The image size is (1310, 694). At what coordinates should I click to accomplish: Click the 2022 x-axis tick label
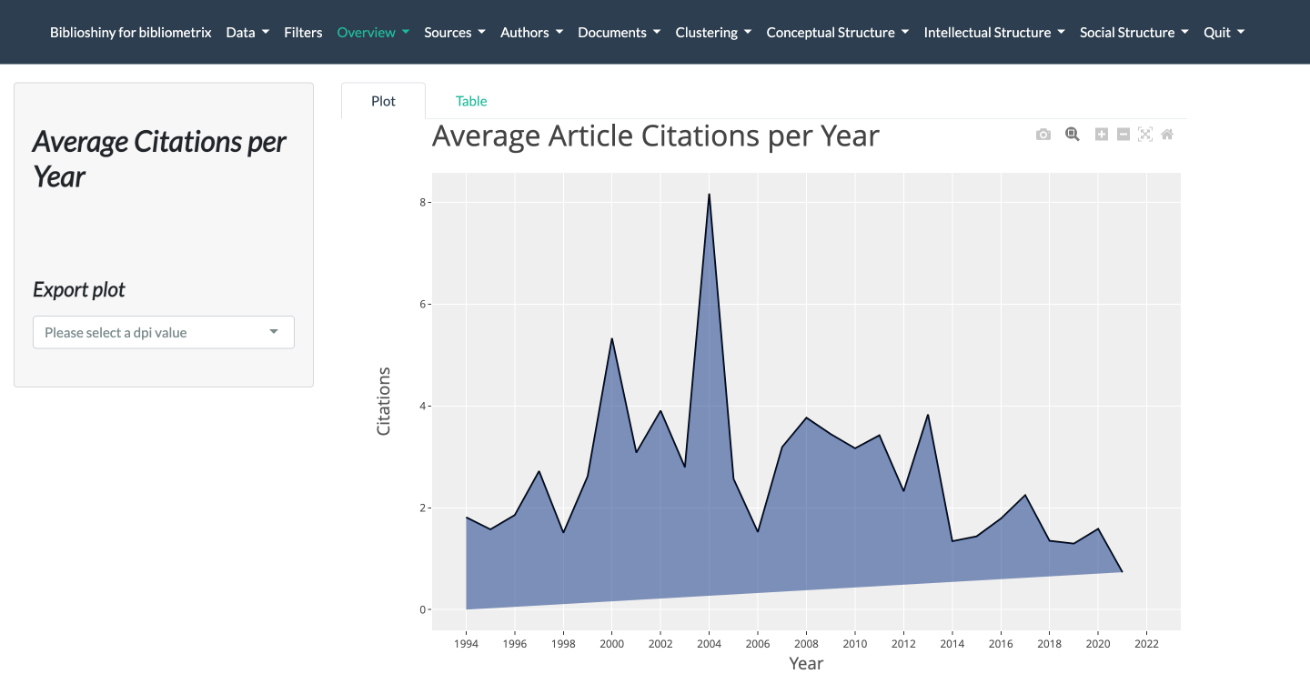pos(1146,644)
